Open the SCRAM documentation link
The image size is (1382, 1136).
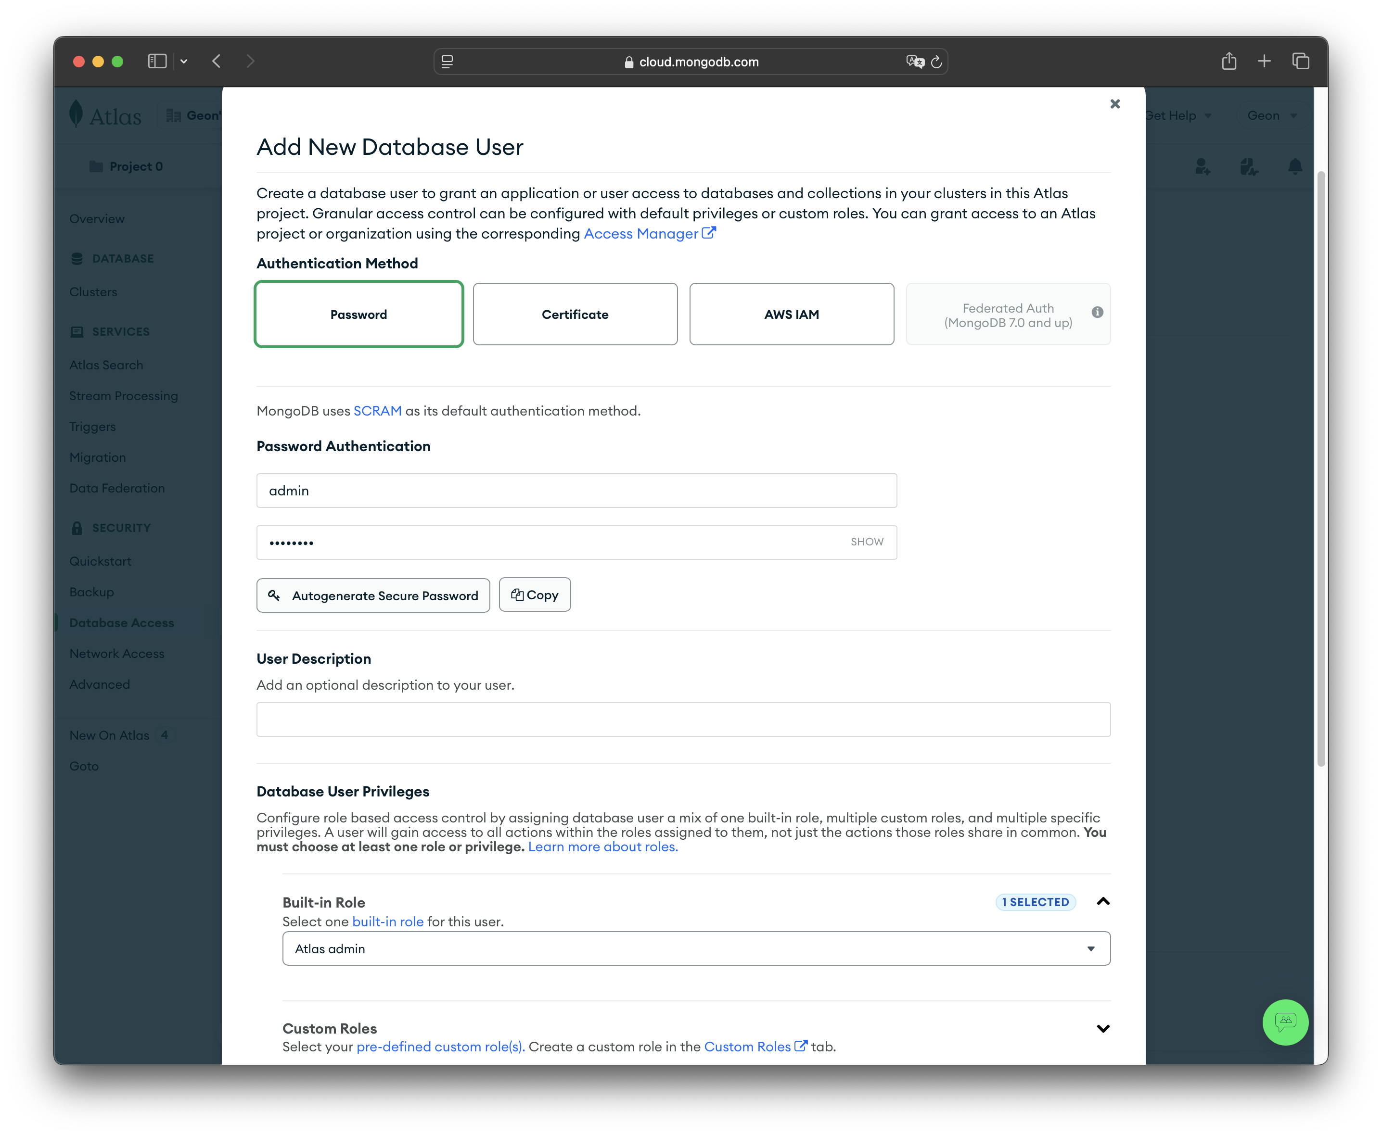(x=377, y=411)
